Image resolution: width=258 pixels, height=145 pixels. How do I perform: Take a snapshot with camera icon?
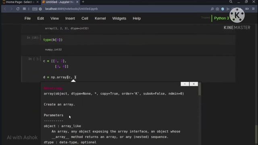pos(217,9)
